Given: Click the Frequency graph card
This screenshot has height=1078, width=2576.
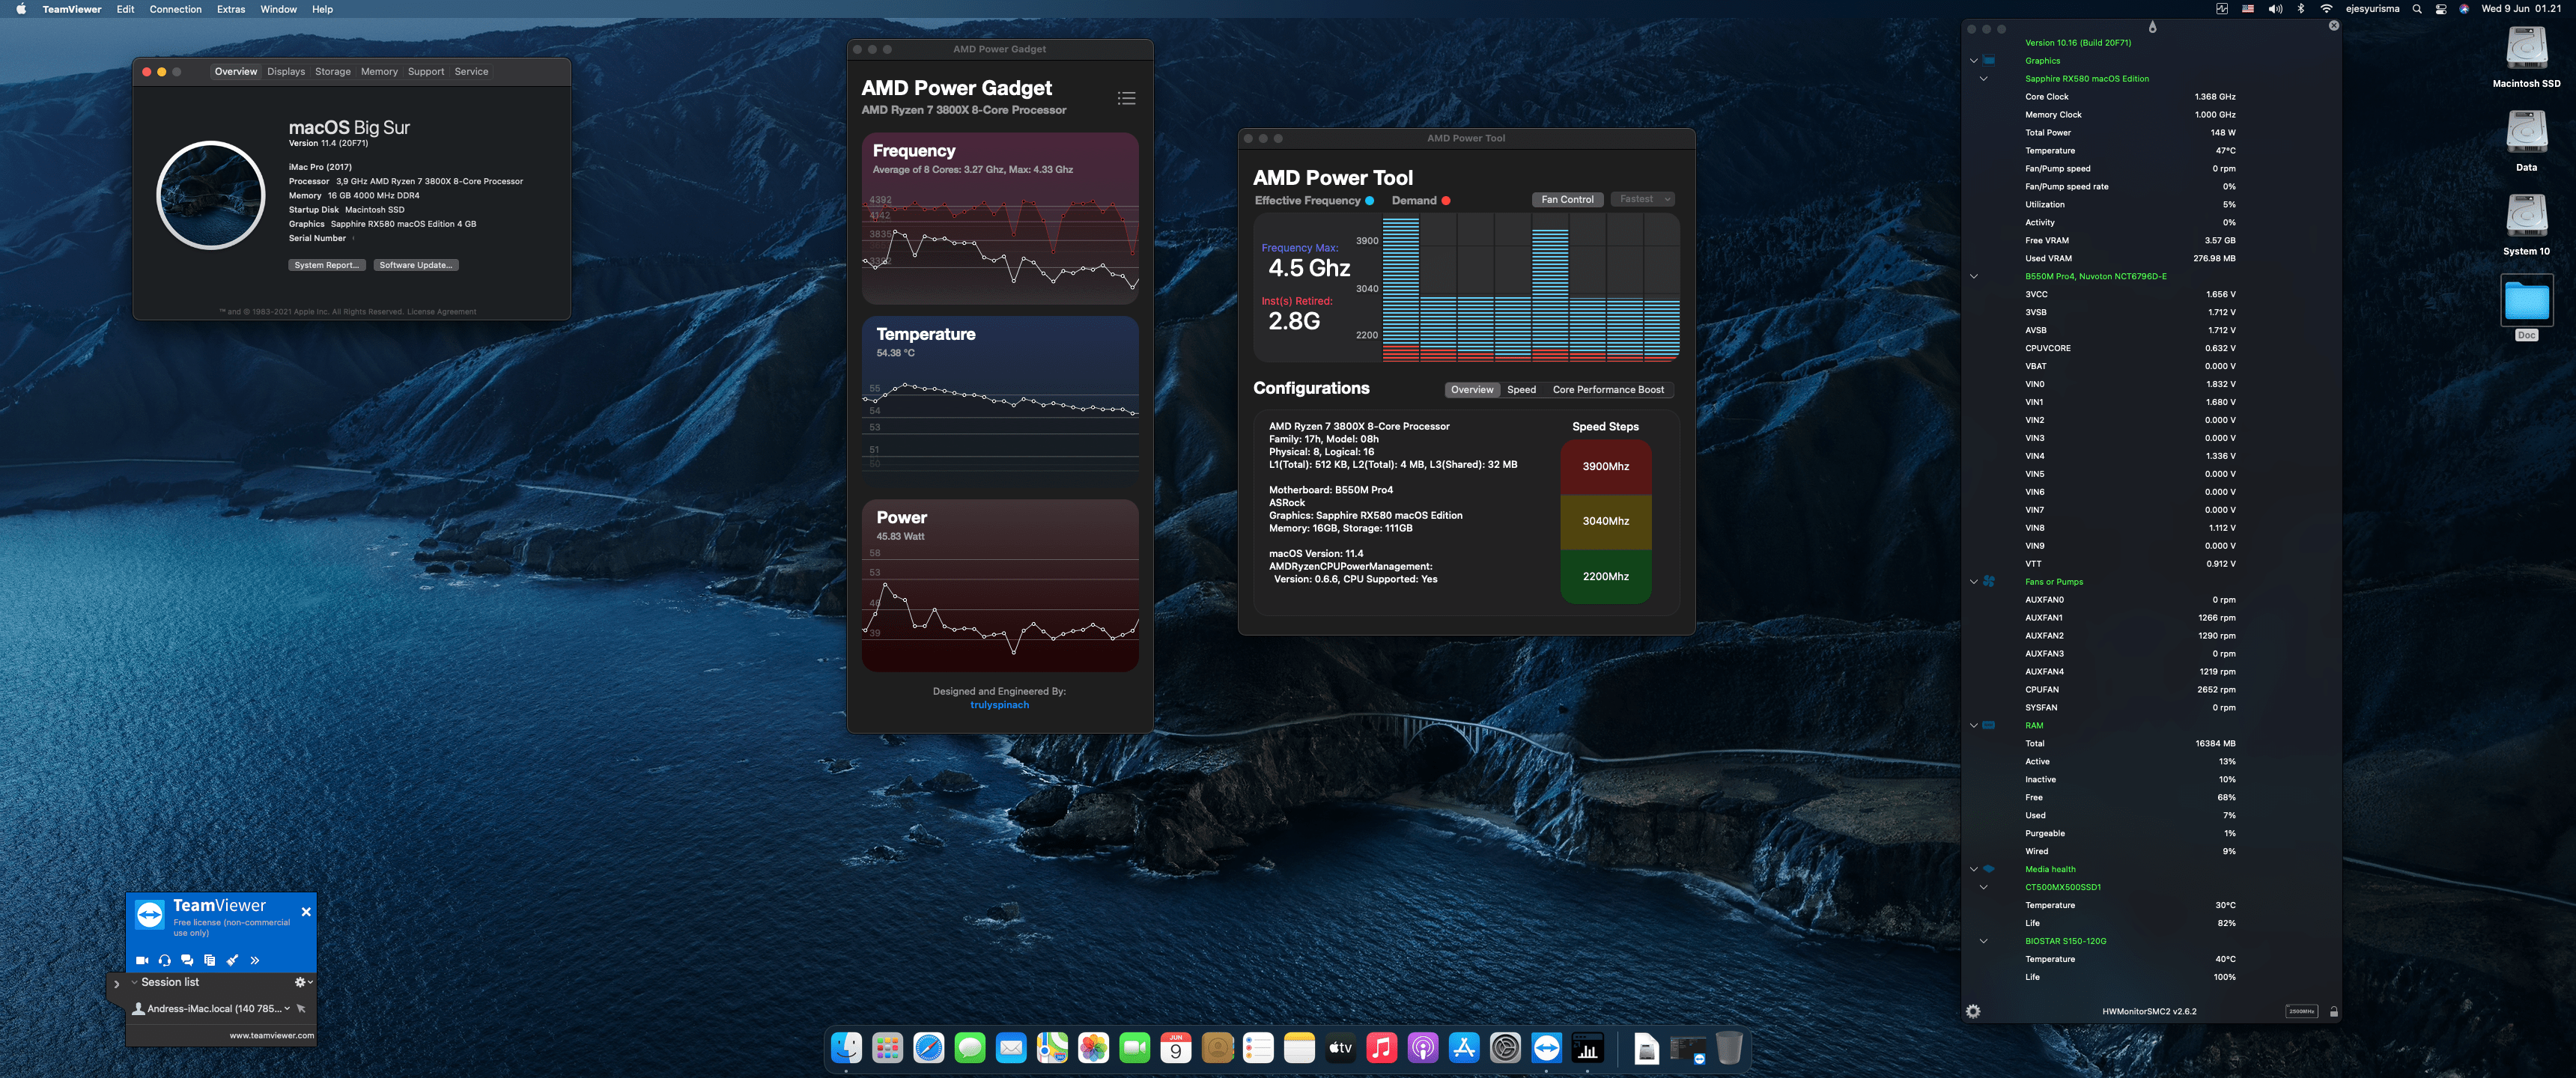Looking at the screenshot, I should point(1000,218).
